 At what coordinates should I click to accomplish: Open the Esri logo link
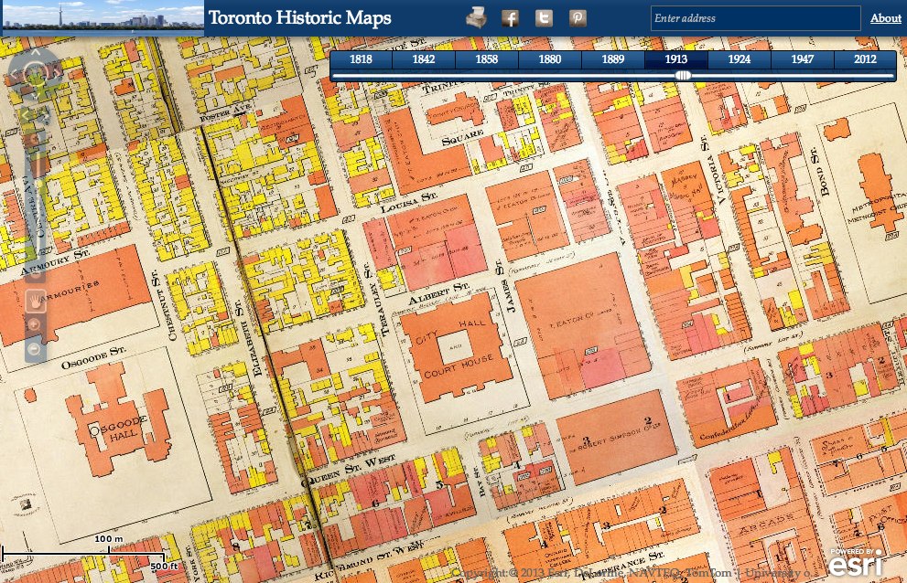[856, 562]
